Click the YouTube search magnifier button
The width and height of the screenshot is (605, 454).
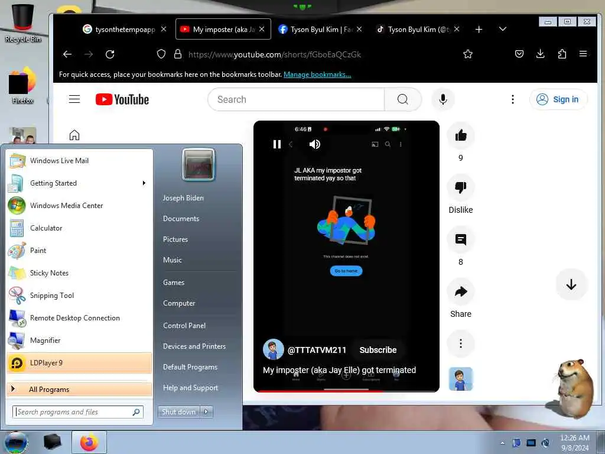(x=402, y=99)
